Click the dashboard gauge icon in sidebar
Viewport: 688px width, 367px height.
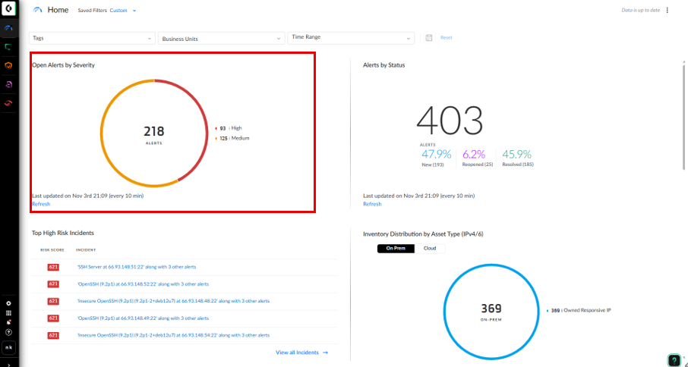click(8, 28)
